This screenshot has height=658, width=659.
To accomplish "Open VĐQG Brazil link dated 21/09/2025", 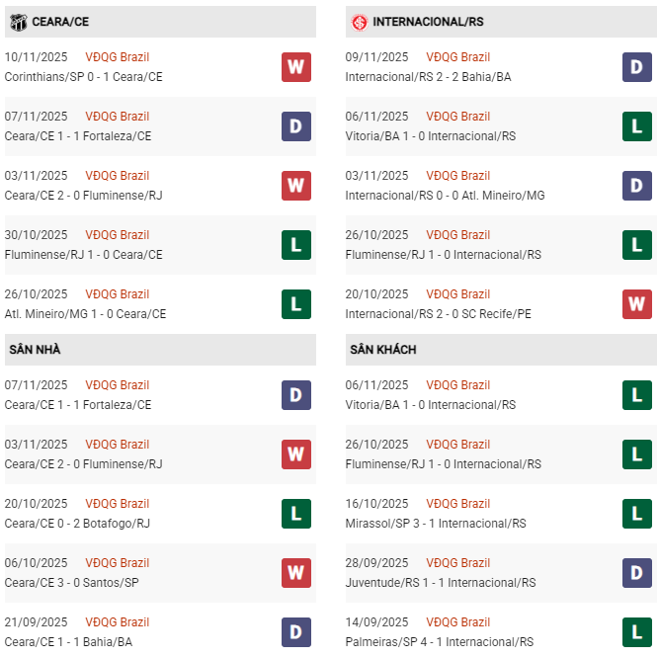I will coord(118,622).
